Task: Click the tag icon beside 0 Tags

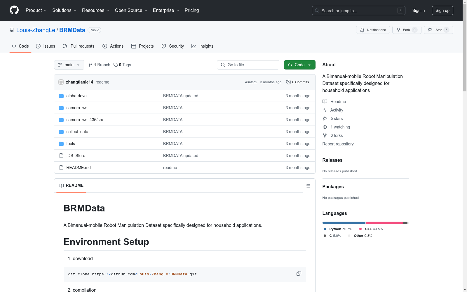Action: tap(116, 65)
